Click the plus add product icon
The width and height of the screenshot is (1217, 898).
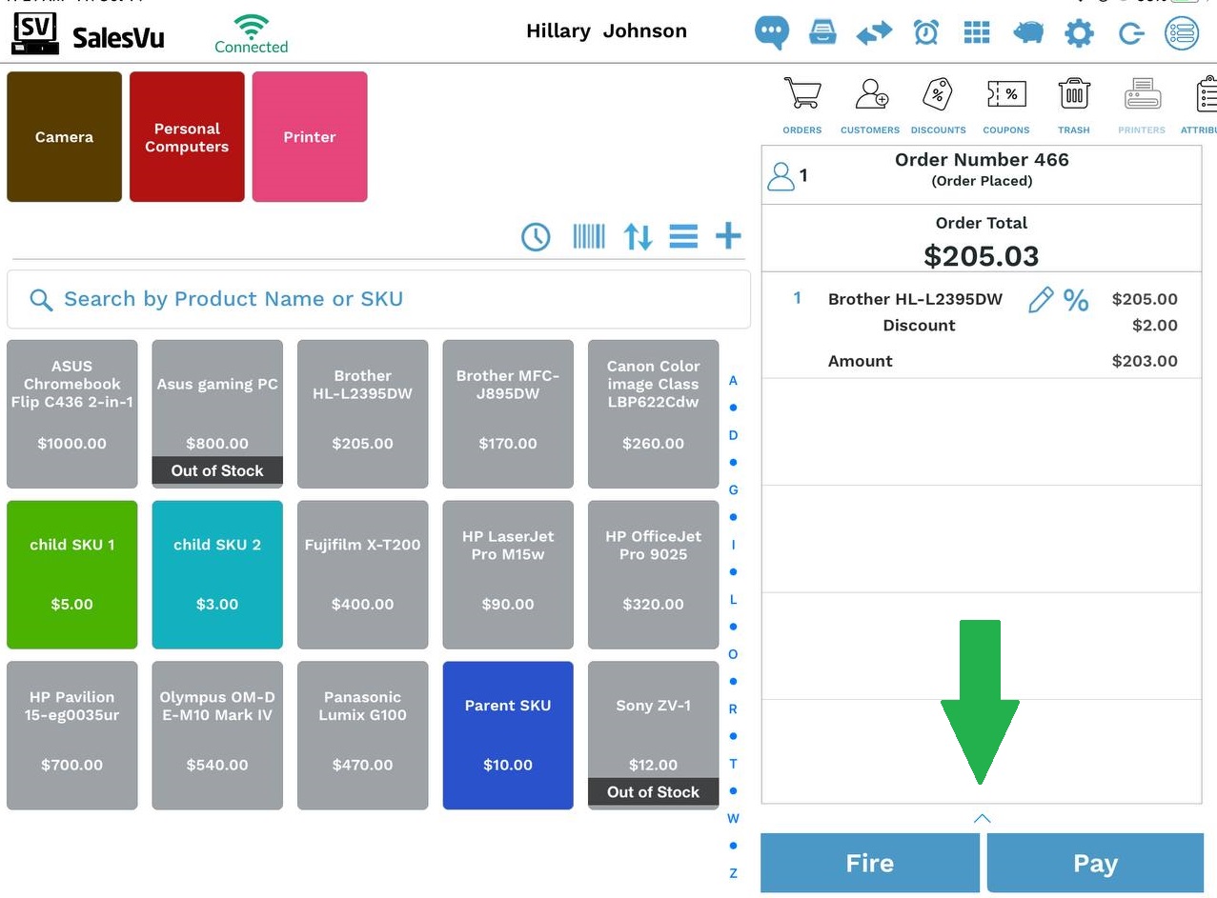tap(728, 236)
